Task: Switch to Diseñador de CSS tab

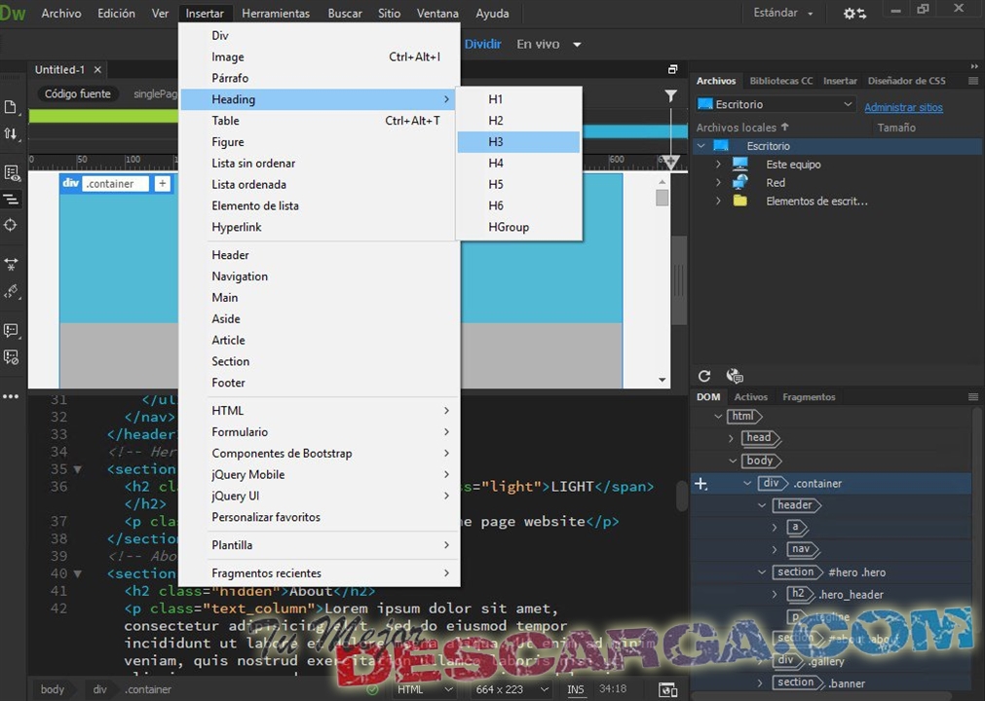Action: [906, 81]
